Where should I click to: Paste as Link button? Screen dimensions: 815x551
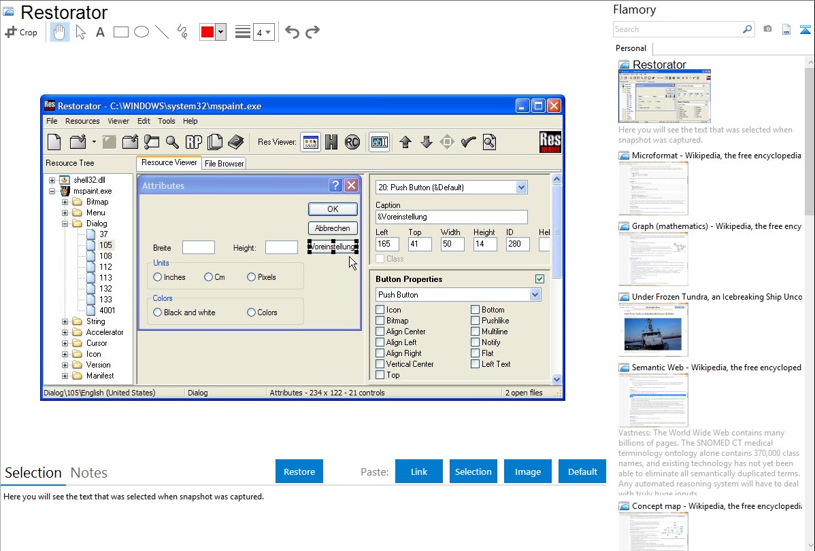[x=419, y=472]
